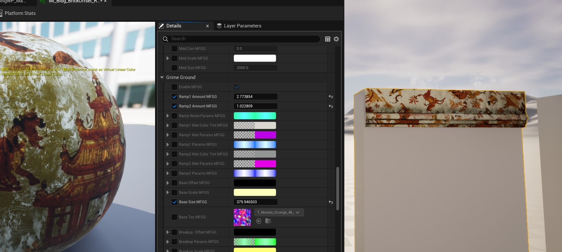Expand Ramp2 Mat Color Tint MFGG row
Screen dimensions: 562x252
click(168, 154)
